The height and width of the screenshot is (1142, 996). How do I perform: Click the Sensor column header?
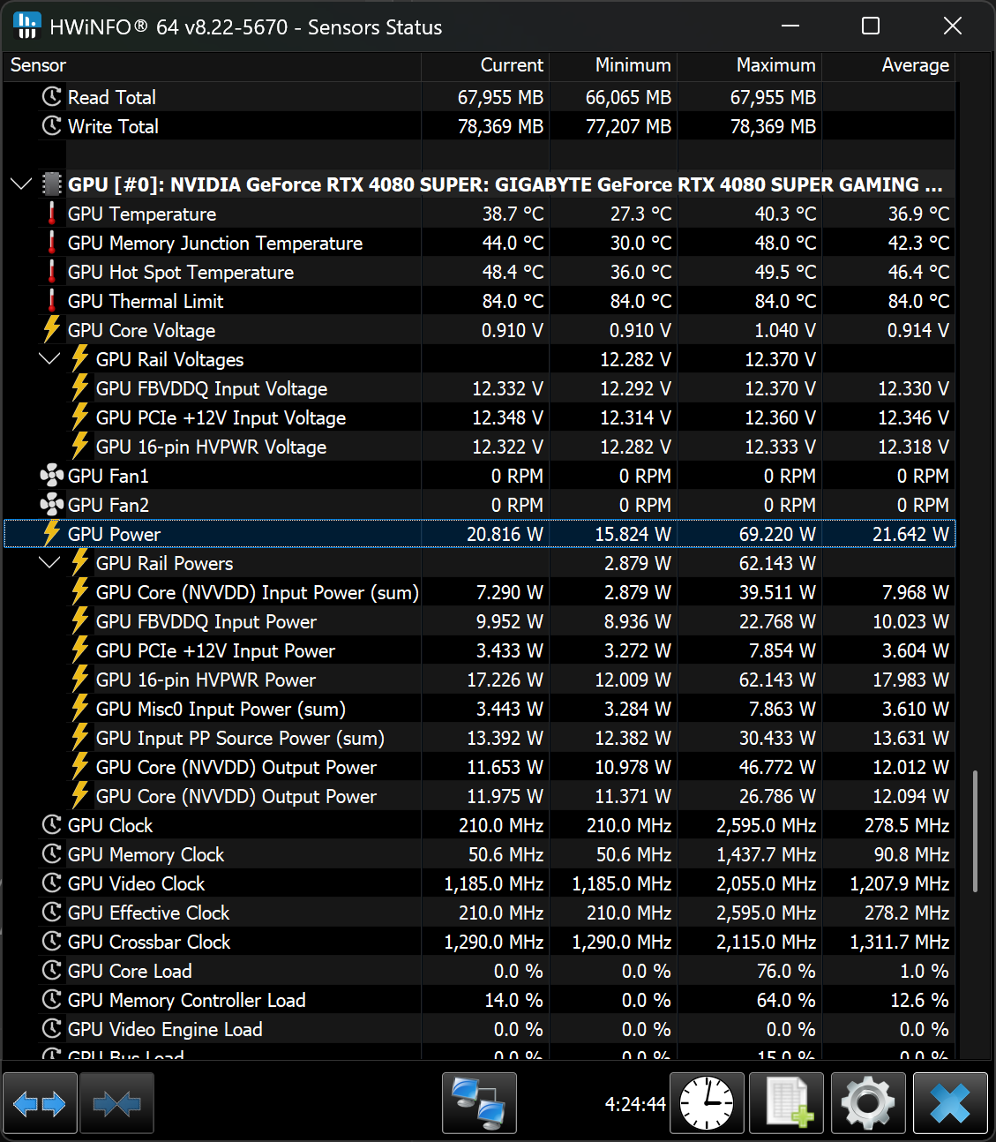[x=212, y=65]
